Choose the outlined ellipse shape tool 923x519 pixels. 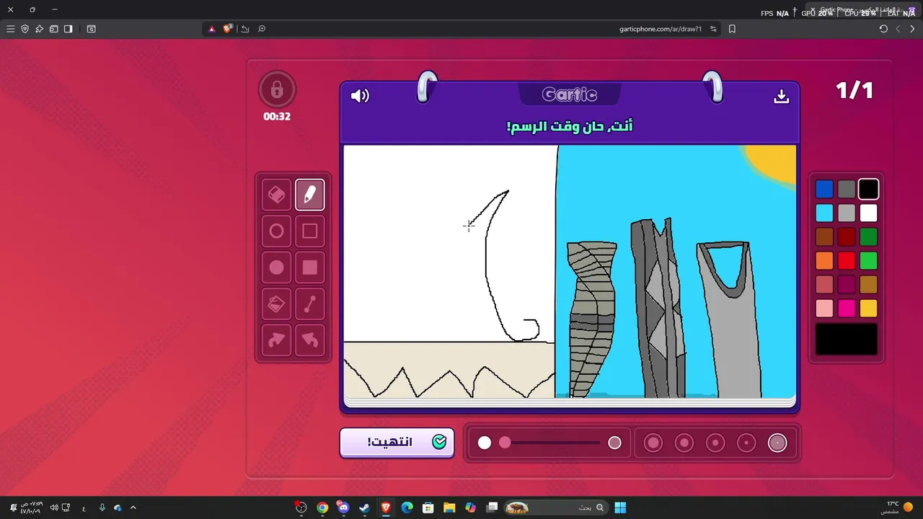[276, 231]
